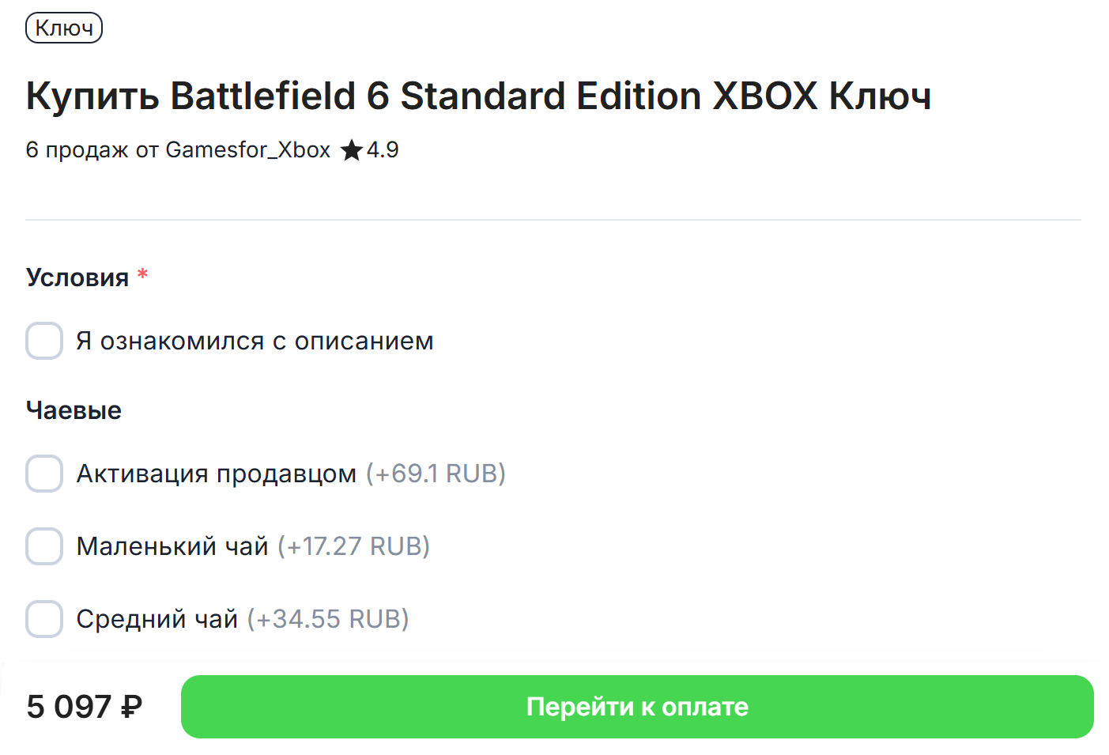Click the '+17.27 RUB' tip amount
Image resolution: width=1109 pixels, height=755 pixels.
point(353,546)
